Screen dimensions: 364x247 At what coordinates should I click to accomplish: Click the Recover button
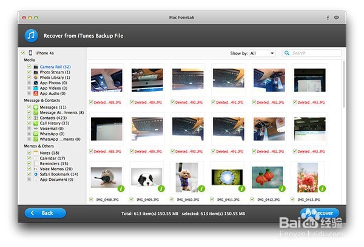click(x=320, y=213)
